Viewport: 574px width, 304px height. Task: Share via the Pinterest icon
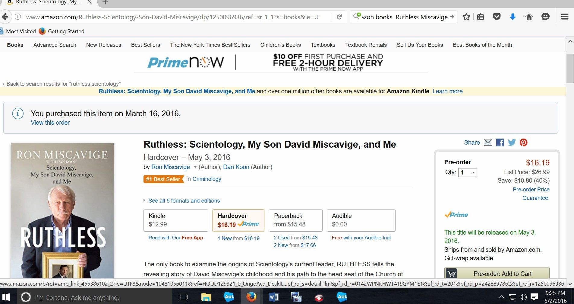(x=524, y=142)
